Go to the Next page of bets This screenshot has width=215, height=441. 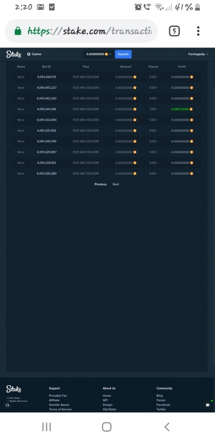click(x=116, y=184)
